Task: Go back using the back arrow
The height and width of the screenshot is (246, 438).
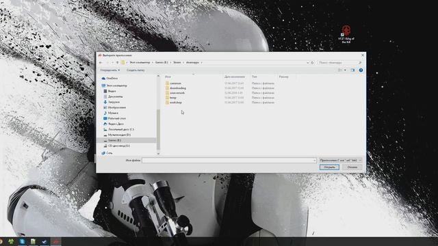Action: 101,62
